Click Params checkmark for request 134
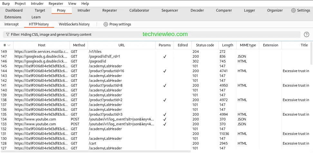 pyautogui.click(x=165, y=119)
